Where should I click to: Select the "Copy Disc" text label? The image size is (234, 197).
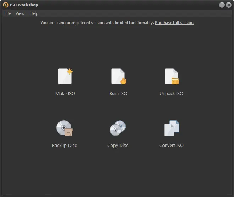(x=118, y=146)
